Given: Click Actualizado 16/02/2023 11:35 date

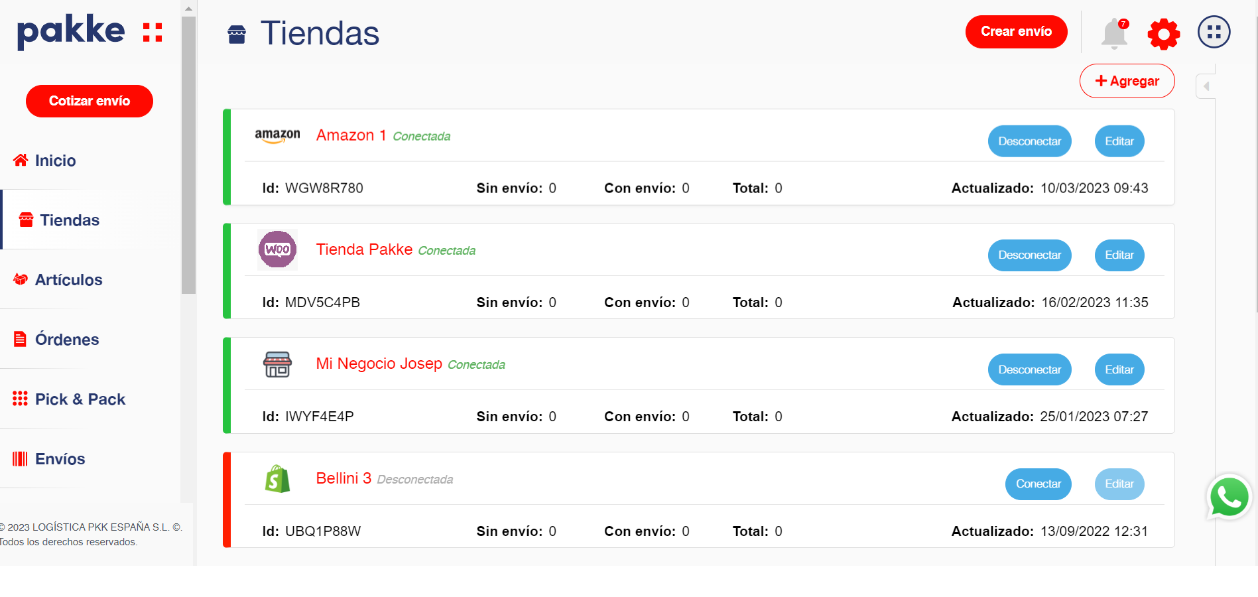Looking at the screenshot, I should point(1050,302).
